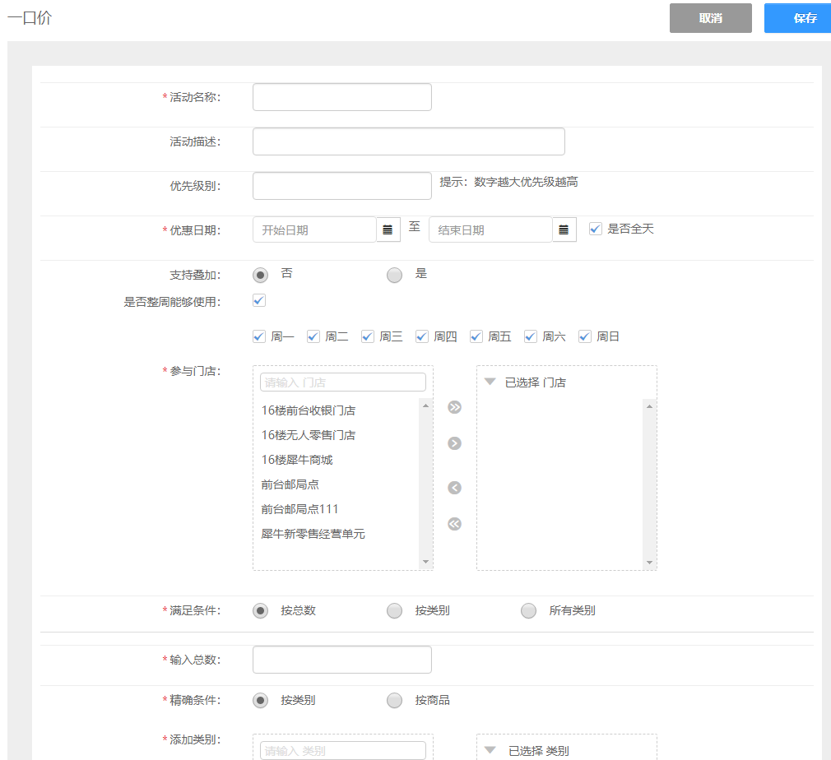Screen dimensions: 831x760
Task: Select 所有类别 for 满足条件
Action: tap(528, 610)
